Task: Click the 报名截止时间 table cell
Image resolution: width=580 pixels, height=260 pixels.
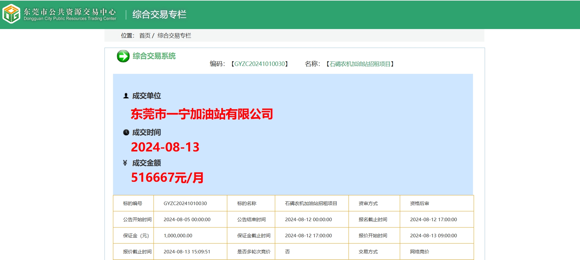Action: [x=374, y=220]
